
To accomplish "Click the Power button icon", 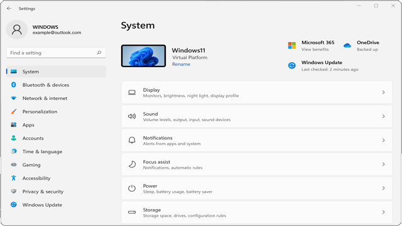I will 132,188.
